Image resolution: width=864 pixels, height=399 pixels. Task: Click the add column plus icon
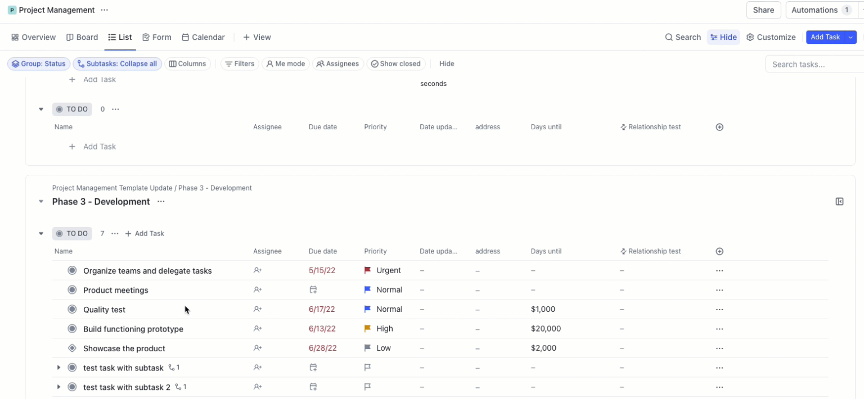[x=719, y=251]
